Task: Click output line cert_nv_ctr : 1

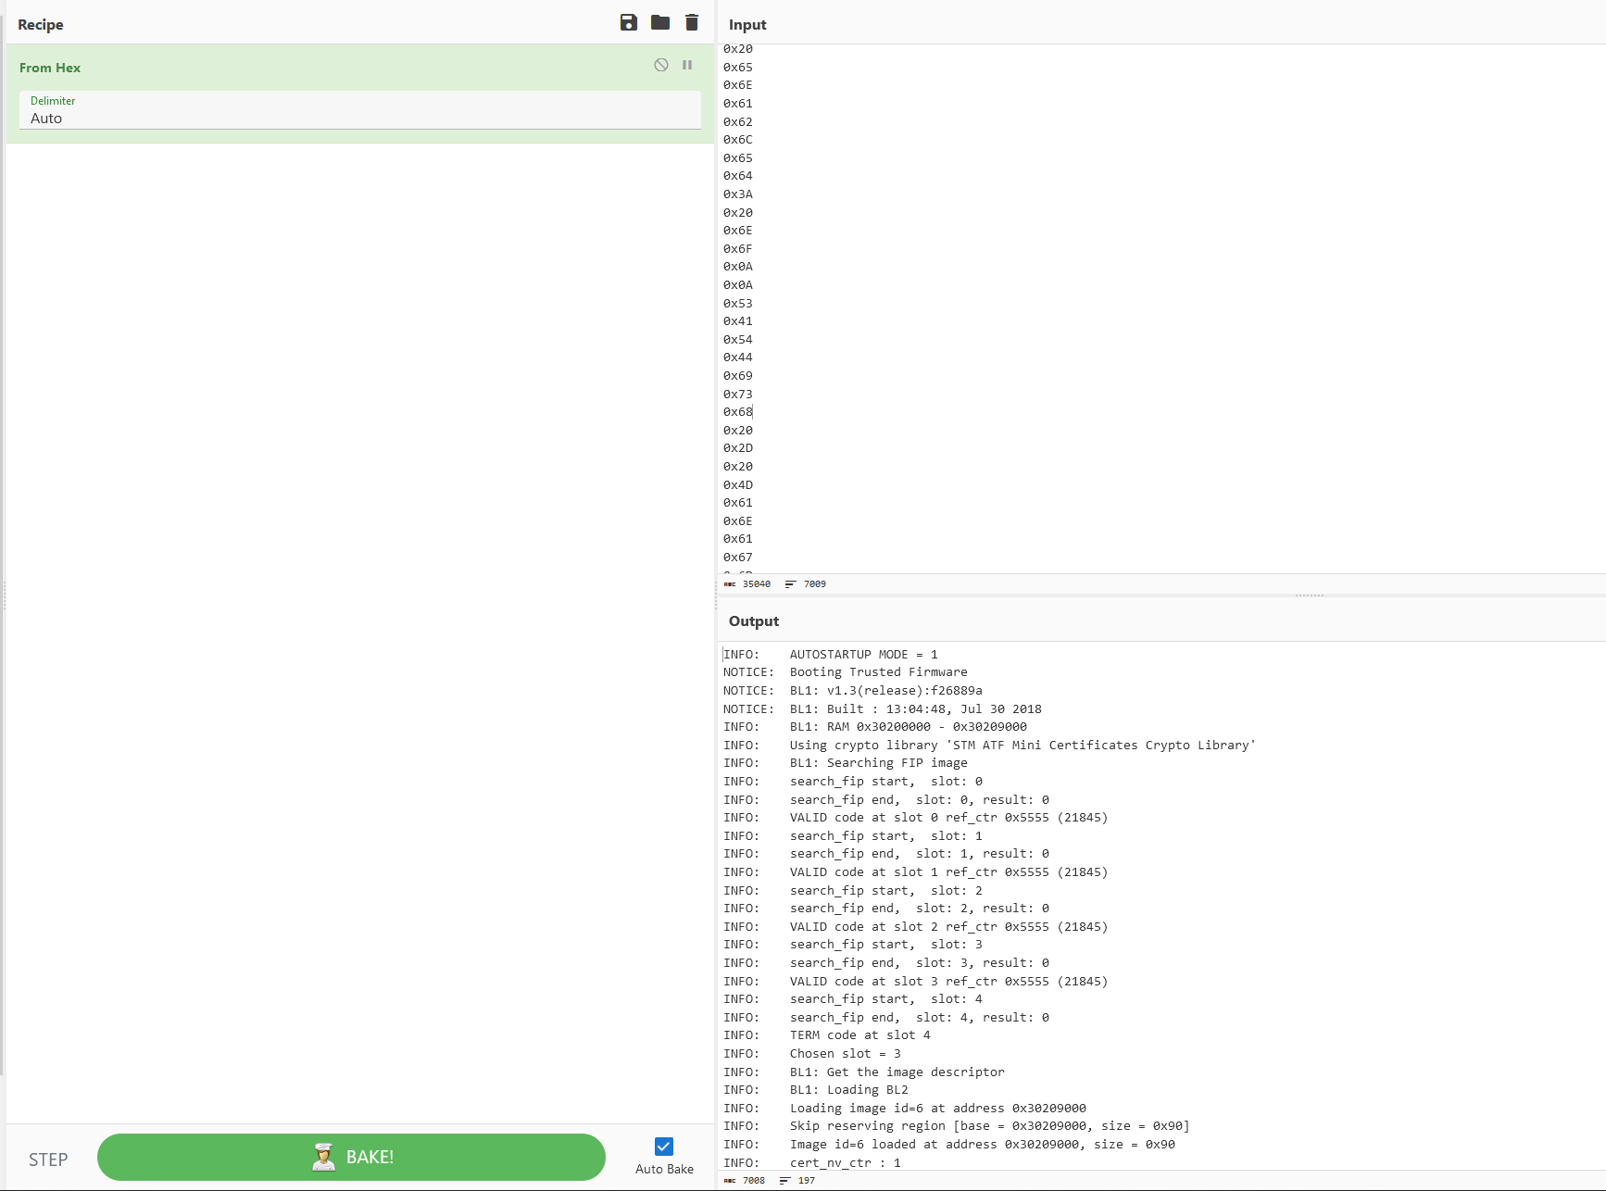Action: pos(812,1163)
